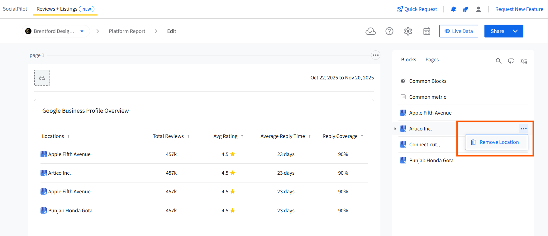Expand the Share button dropdown arrow

[515, 31]
